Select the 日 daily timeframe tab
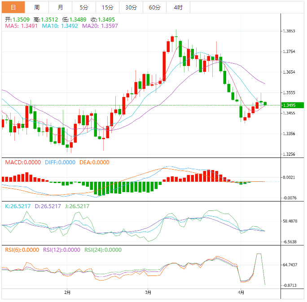 click(x=13, y=7)
